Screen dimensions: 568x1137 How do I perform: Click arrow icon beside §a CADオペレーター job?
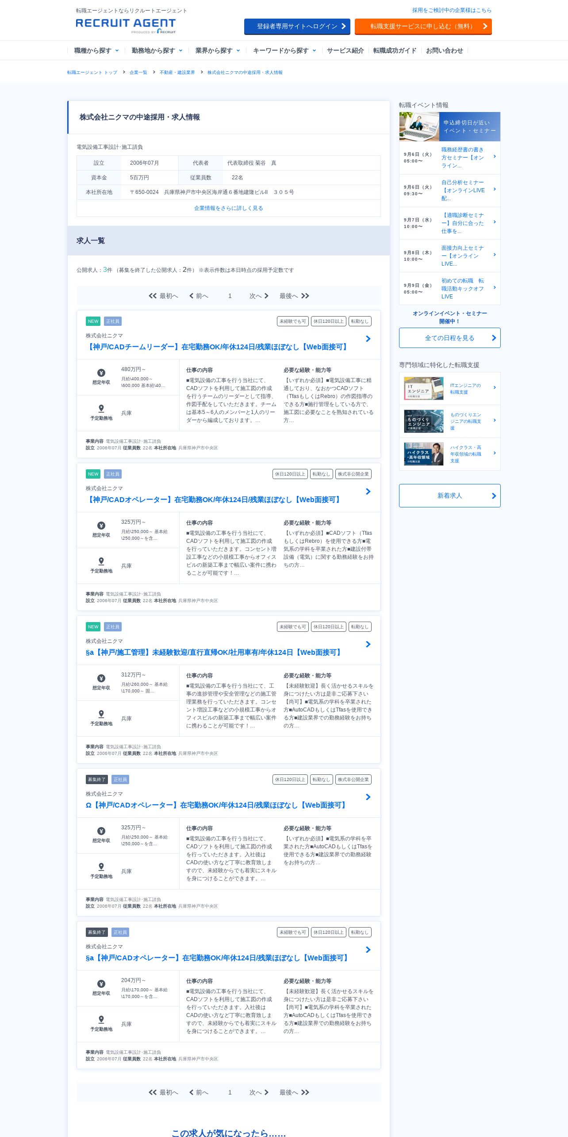point(368,950)
